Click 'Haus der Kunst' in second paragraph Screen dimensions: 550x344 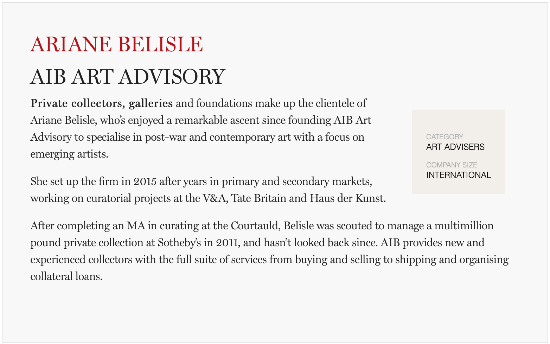pyautogui.click(x=348, y=198)
